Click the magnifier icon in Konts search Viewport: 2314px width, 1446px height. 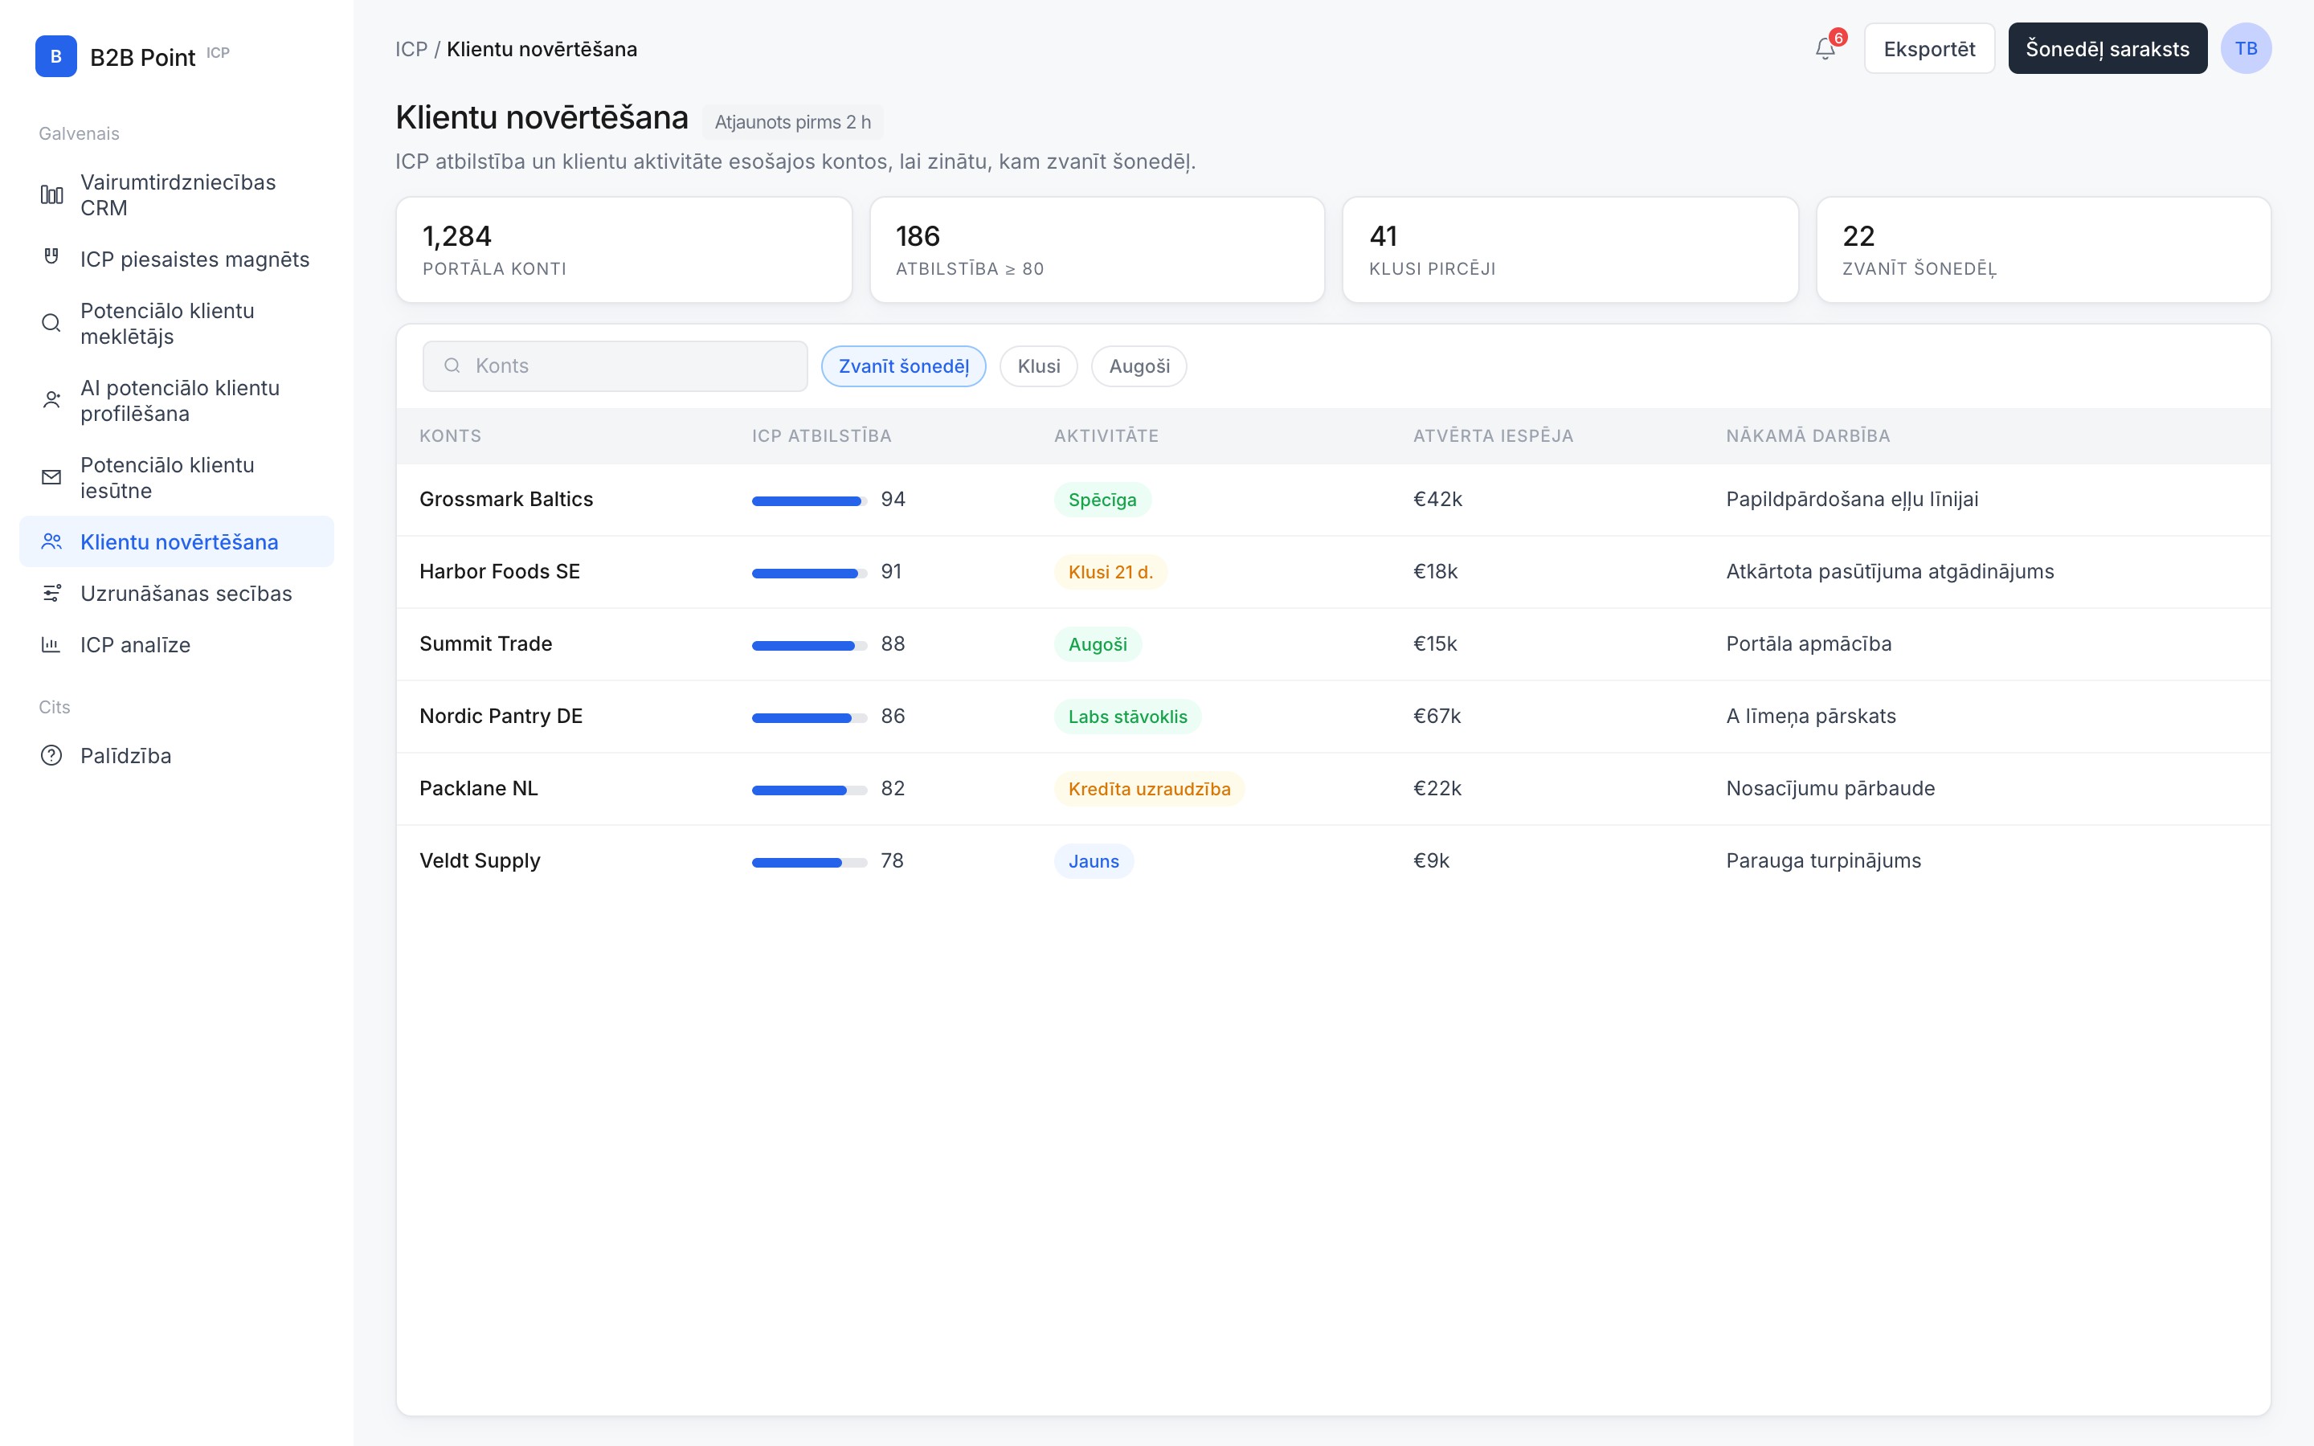[x=452, y=366]
